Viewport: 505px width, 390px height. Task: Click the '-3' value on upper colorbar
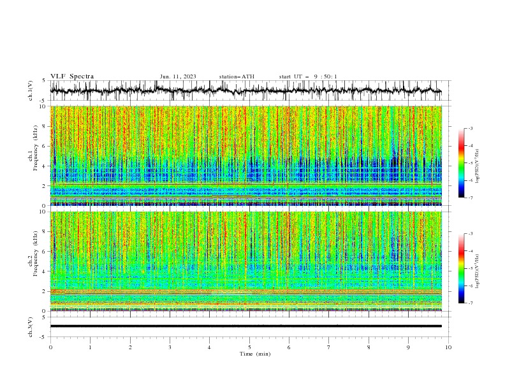(x=470, y=128)
